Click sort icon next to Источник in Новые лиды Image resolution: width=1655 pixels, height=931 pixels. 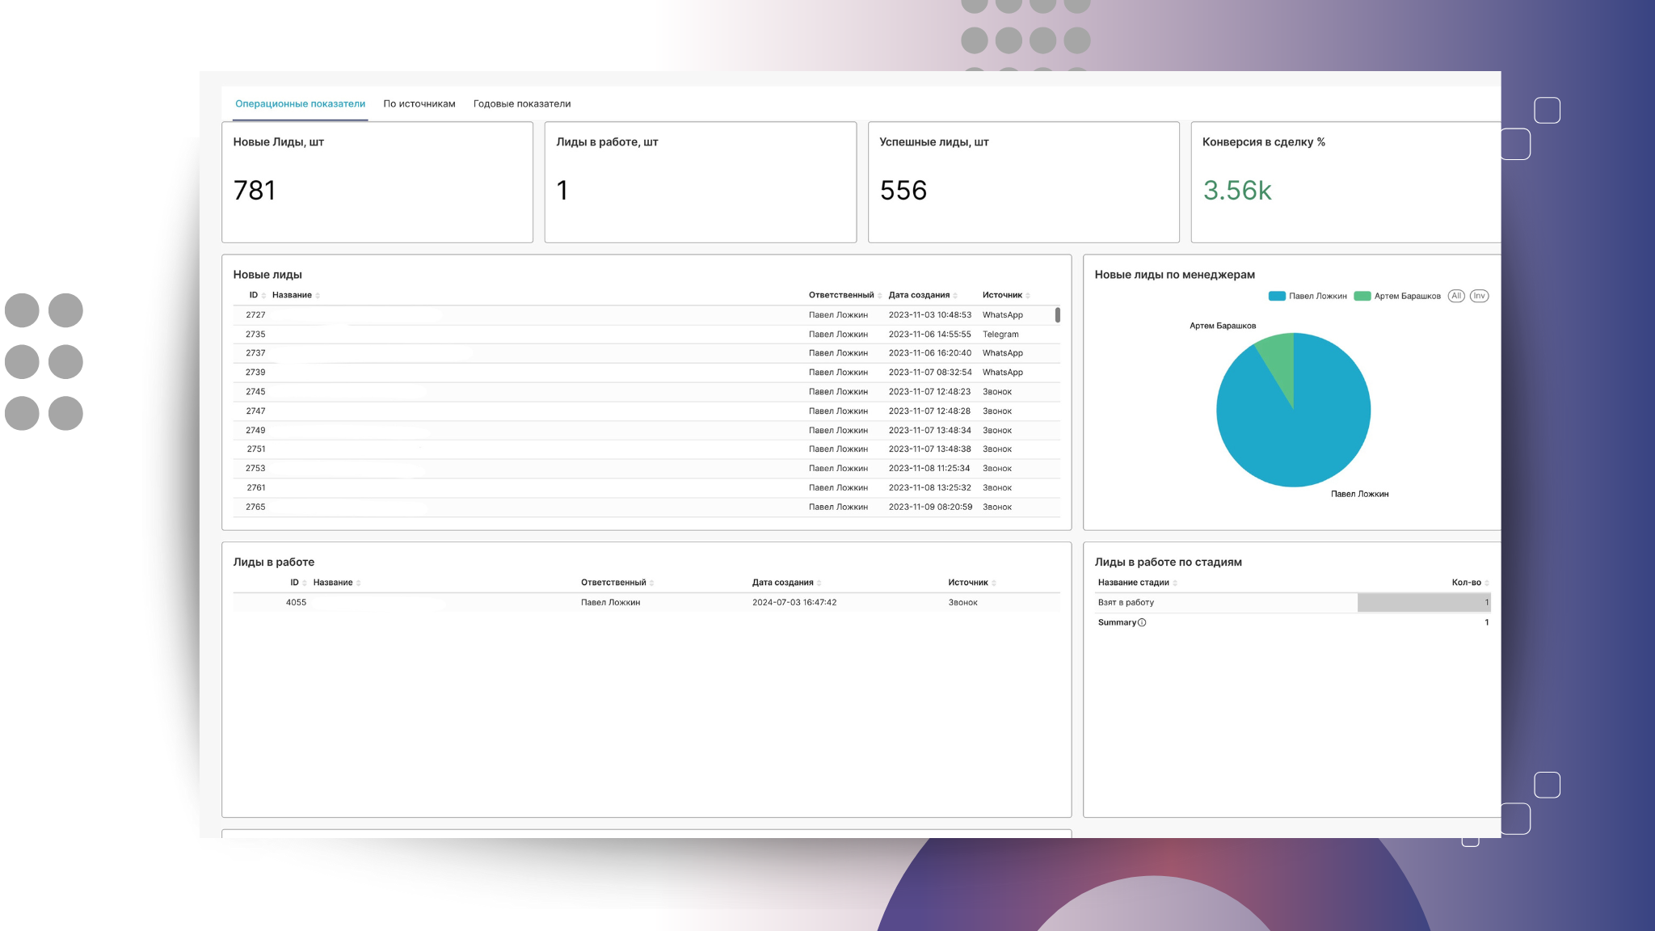pyautogui.click(x=1028, y=296)
